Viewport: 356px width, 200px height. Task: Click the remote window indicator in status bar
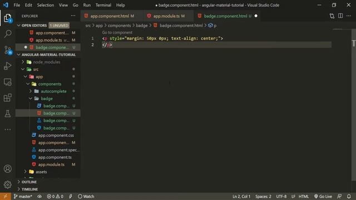point(5,196)
